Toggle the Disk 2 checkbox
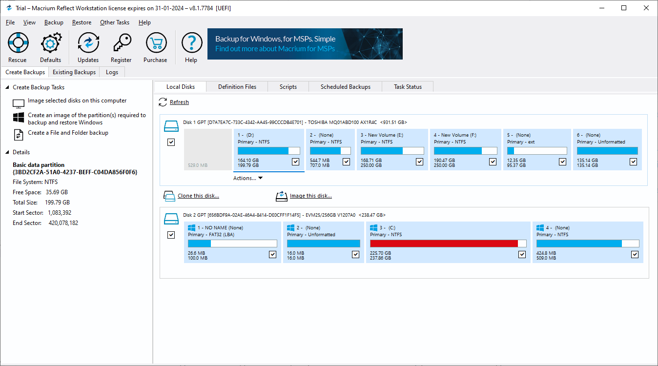The height and width of the screenshot is (366, 658). [x=171, y=235]
